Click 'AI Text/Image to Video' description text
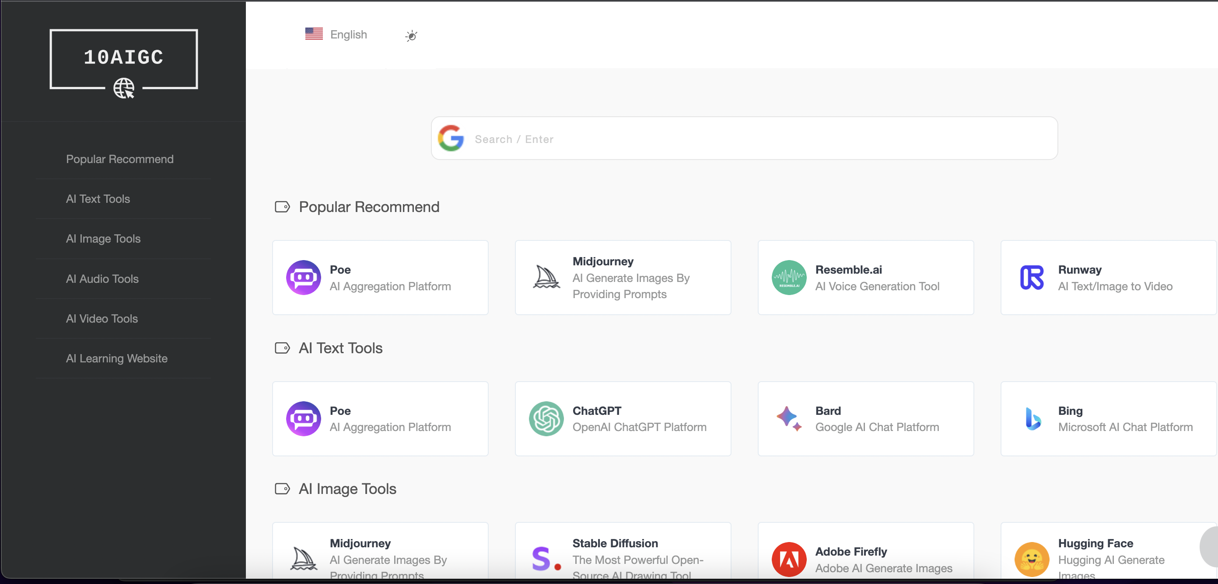1218x584 pixels. [x=1115, y=286]
